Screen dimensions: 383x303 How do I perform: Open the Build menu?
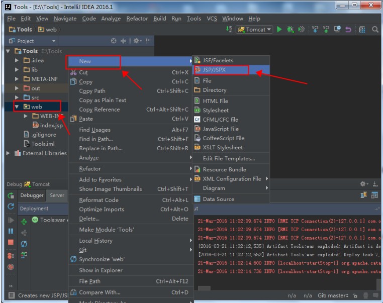click(x=159, y=19)
